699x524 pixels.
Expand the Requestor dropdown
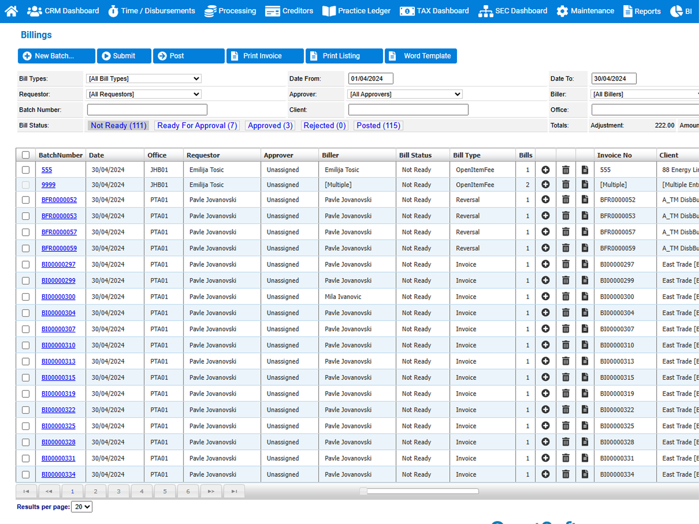click(143, 94)
